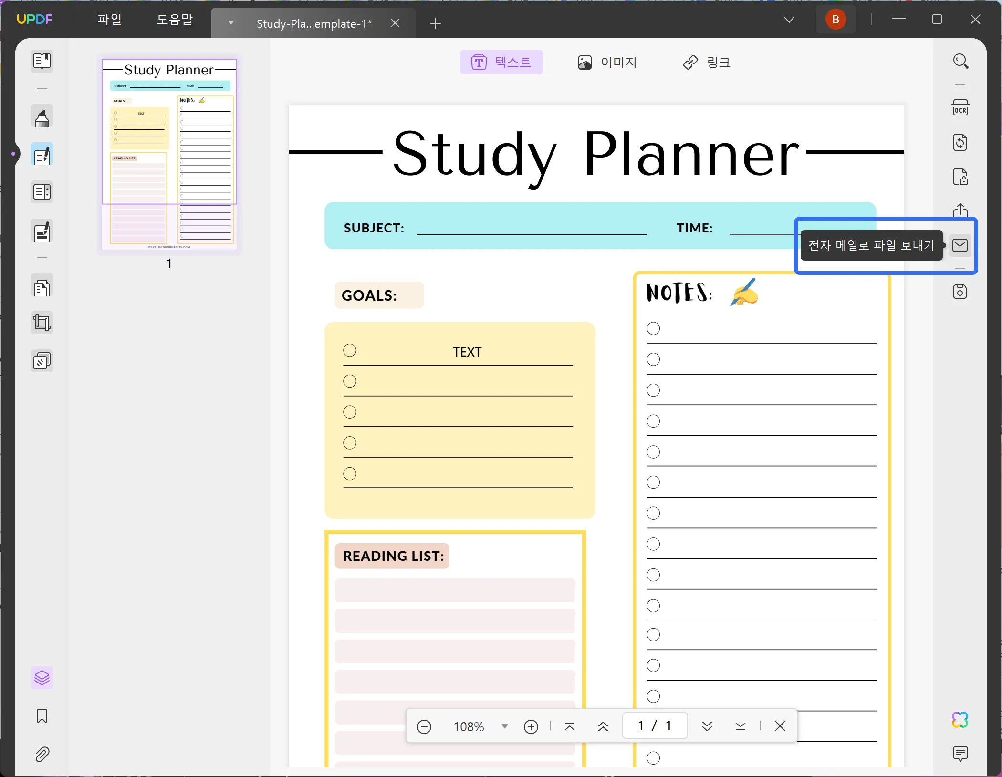Image resolution: width=1002 pixels, height=777 pixels.
Task: Select the 링크 edit mode
Action: click(x=707, y=62)
